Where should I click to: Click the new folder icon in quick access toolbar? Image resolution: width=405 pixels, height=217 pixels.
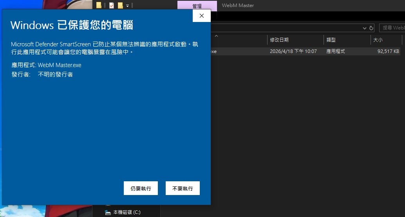pos(120,5)
